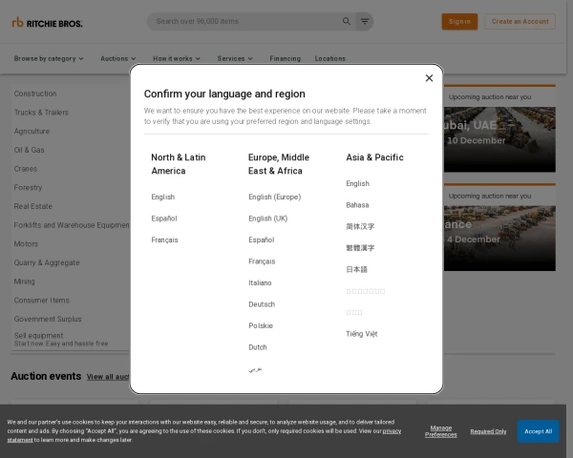Expand Browse by category dropdown
This screenshot has height=458, width=573.
click(49, 58)
